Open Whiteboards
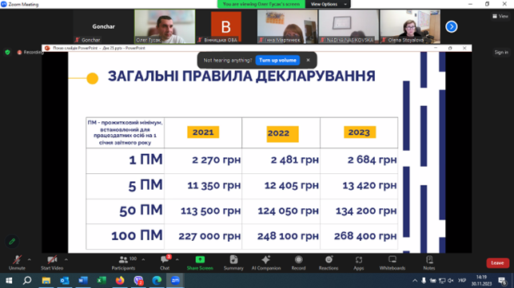 [392, 262]
